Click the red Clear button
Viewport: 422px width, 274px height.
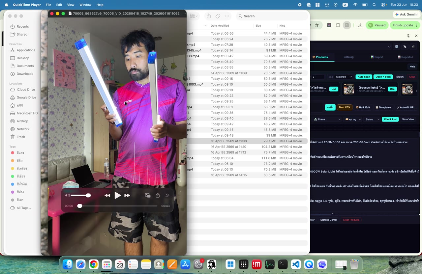pos(412,77)
